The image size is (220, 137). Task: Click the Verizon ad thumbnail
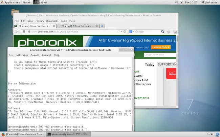pos(171,74)
